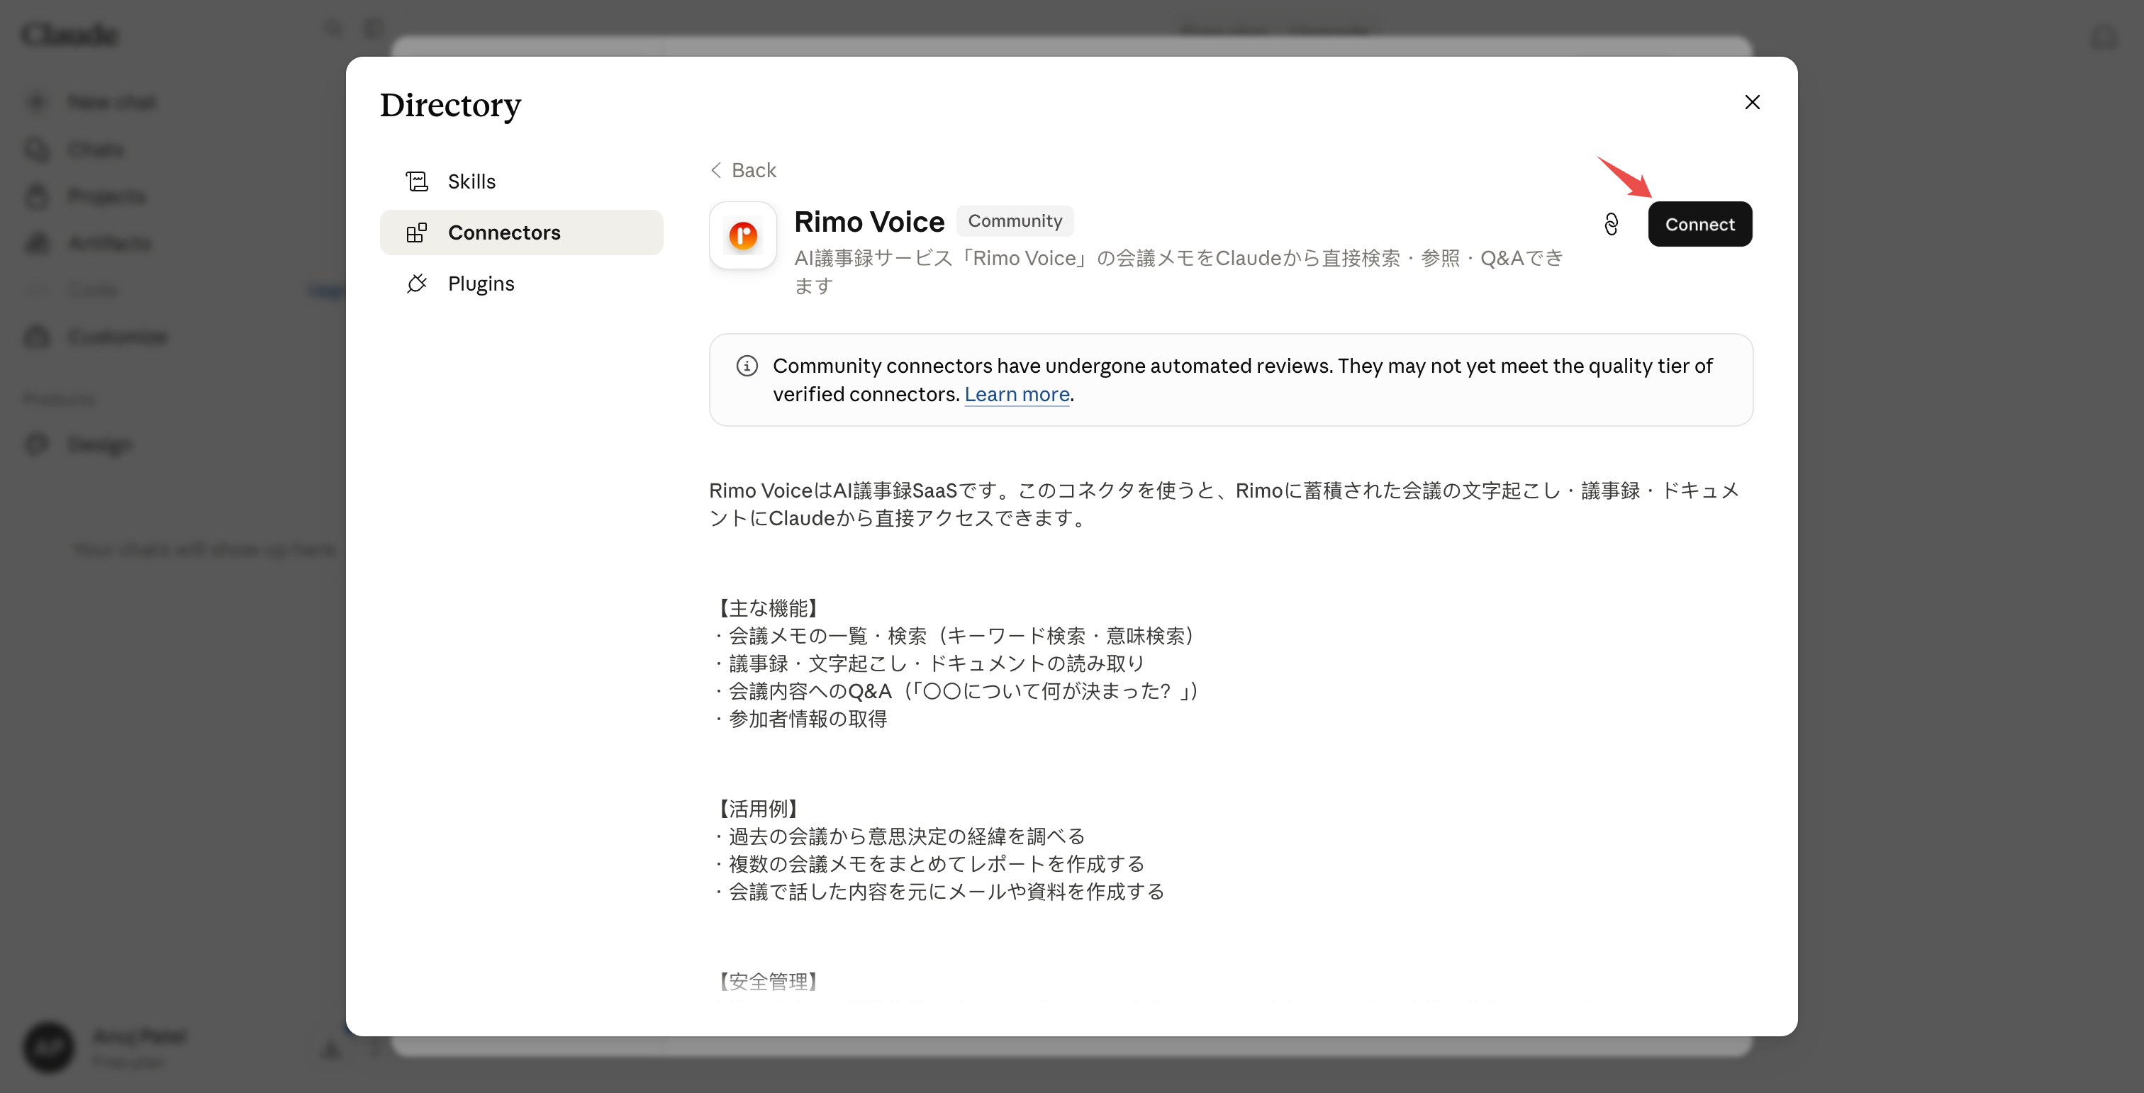Image resolution: width=2144 pixels, height=1093 pixels.
Task: Click the Rimo VoiceはAI議事録SaaSです paragraph
Action: 1224,504
